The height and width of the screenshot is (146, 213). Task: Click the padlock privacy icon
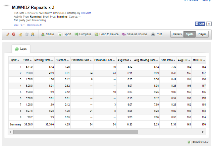20,34
